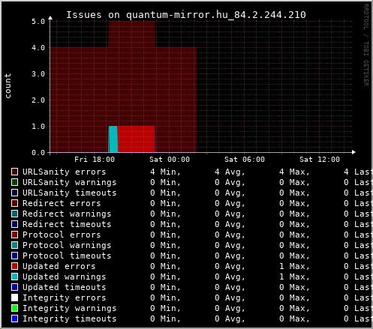Click the graph title text
373x329 pixels.
186,15
